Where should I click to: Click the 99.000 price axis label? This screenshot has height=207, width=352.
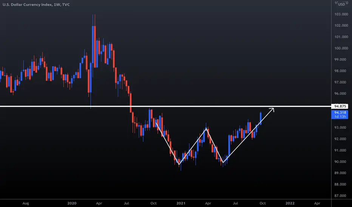click(x=340, y=59)
